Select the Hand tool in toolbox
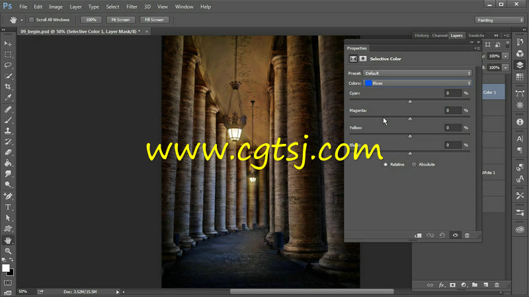529x297 pixels. pyautogui.click(x=8, y=240)
